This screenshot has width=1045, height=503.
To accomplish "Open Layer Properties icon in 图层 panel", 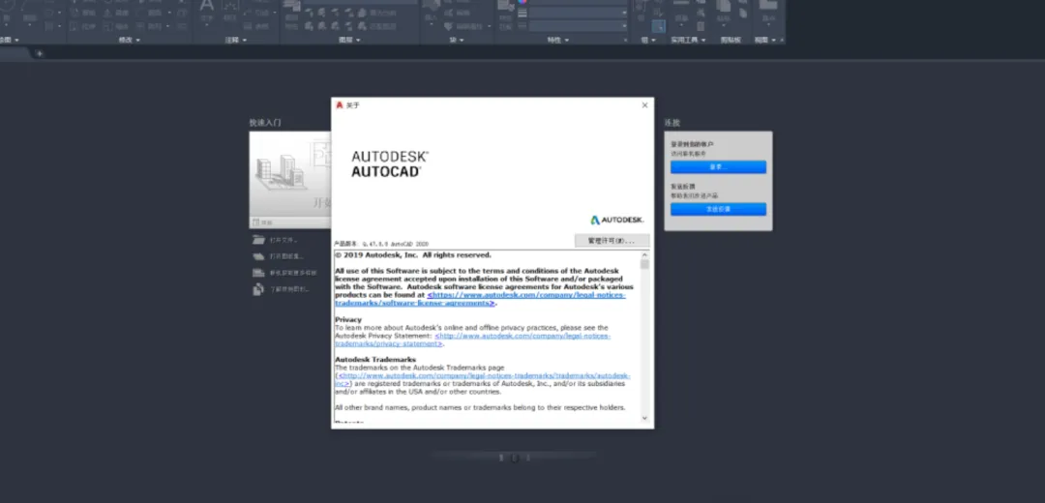I will point(292,6).
